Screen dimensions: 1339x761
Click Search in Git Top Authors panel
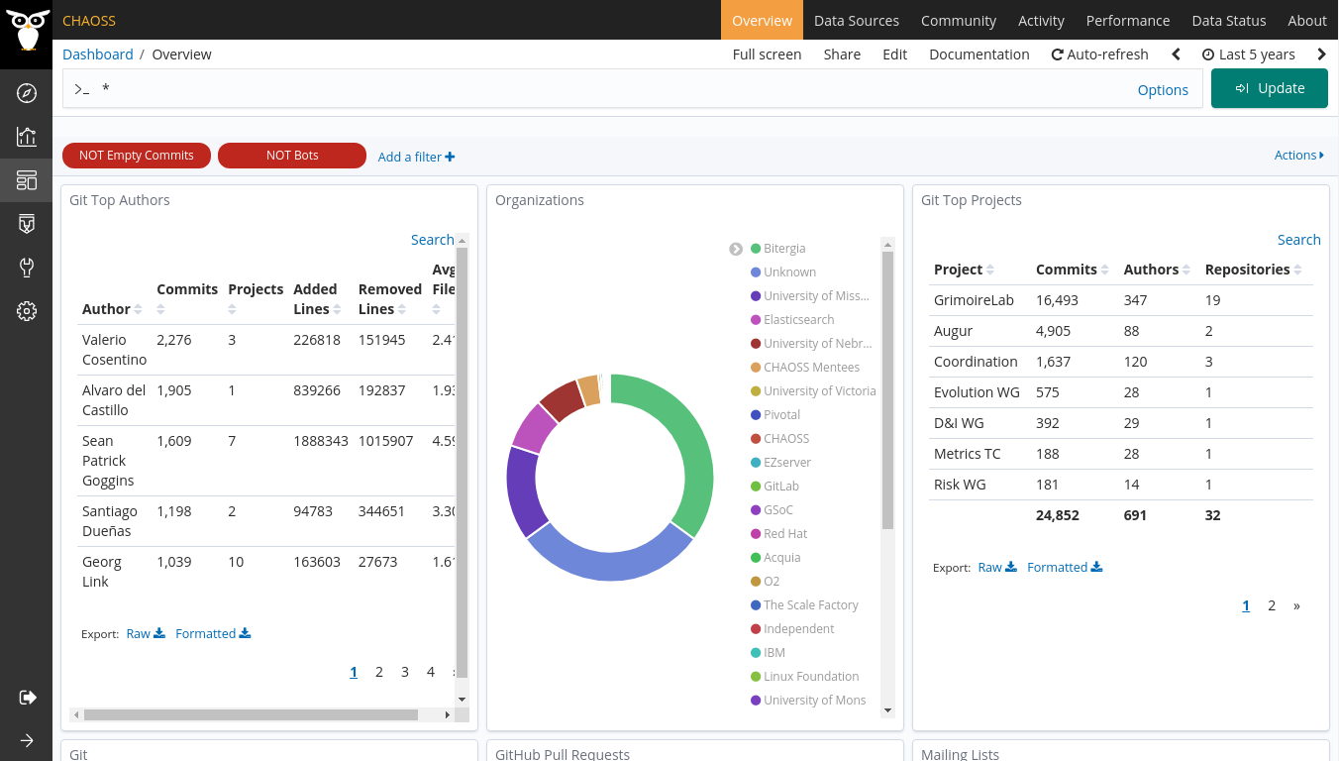432,240
